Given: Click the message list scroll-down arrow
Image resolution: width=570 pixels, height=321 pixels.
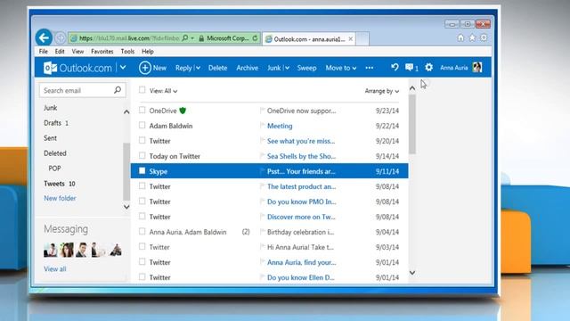Looking at the screenshot, I should 412,273.
